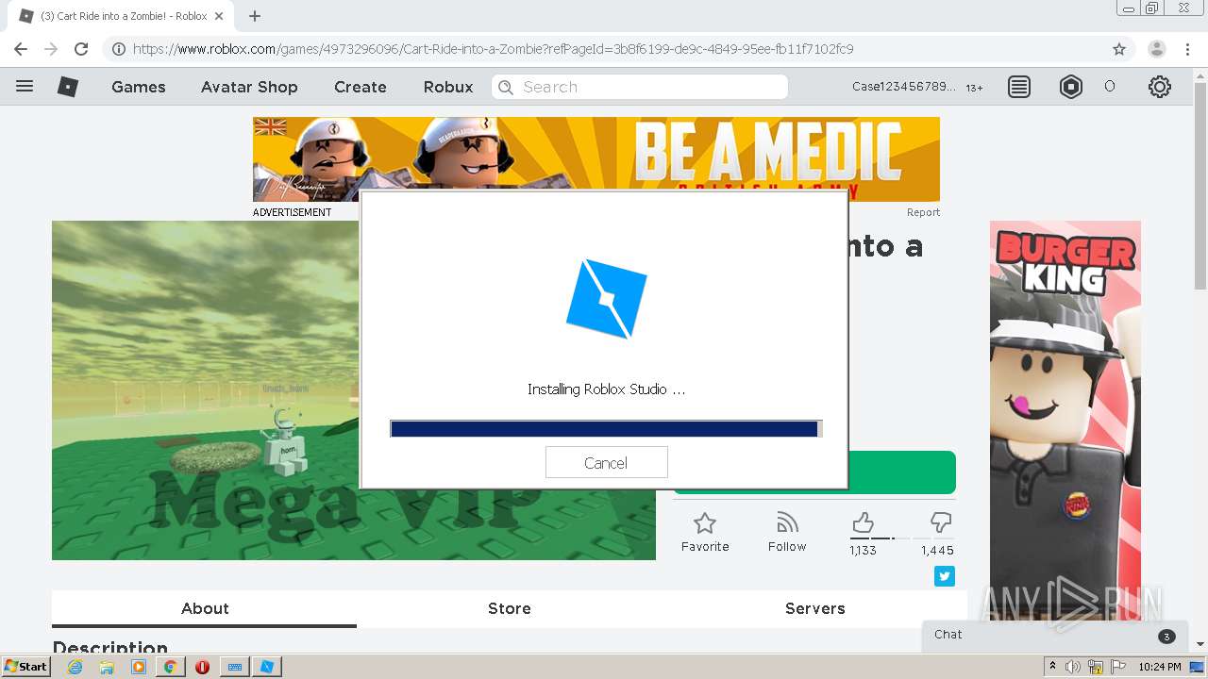
Task: Click the green Play button
Action: (x=901, y=472)
